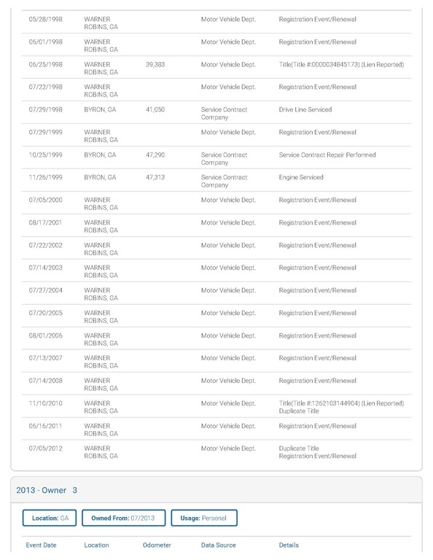Sort by Event Date column header
This screenshot has height=560, width=433.
pyautogui.click(x=41, y=545)
